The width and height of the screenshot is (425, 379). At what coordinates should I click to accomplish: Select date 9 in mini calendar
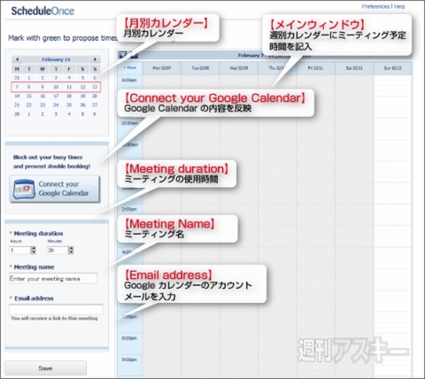coord(42,87)
